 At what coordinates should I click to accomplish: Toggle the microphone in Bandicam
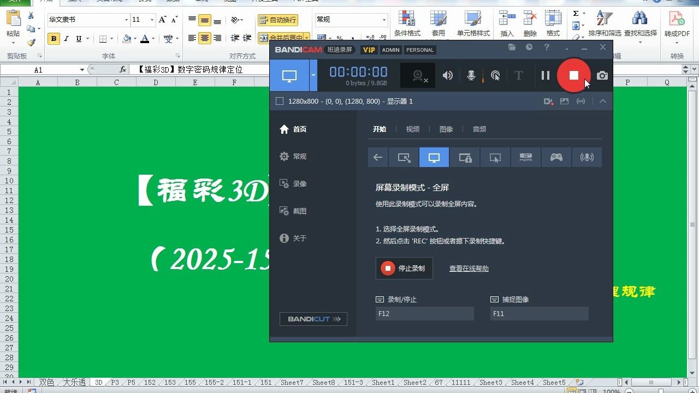(x=471, y=75)
